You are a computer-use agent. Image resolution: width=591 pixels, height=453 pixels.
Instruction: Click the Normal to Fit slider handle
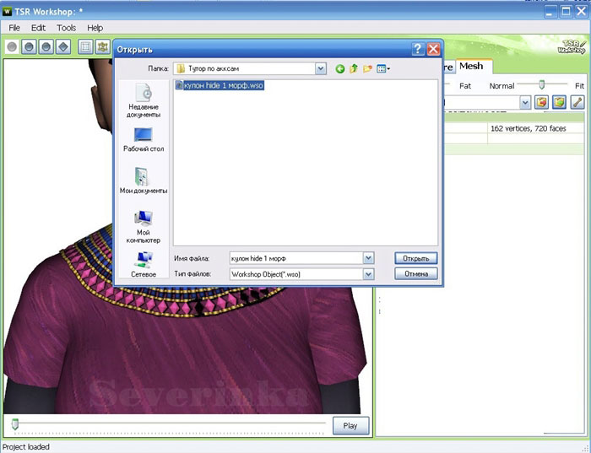(x=541, y=84)
